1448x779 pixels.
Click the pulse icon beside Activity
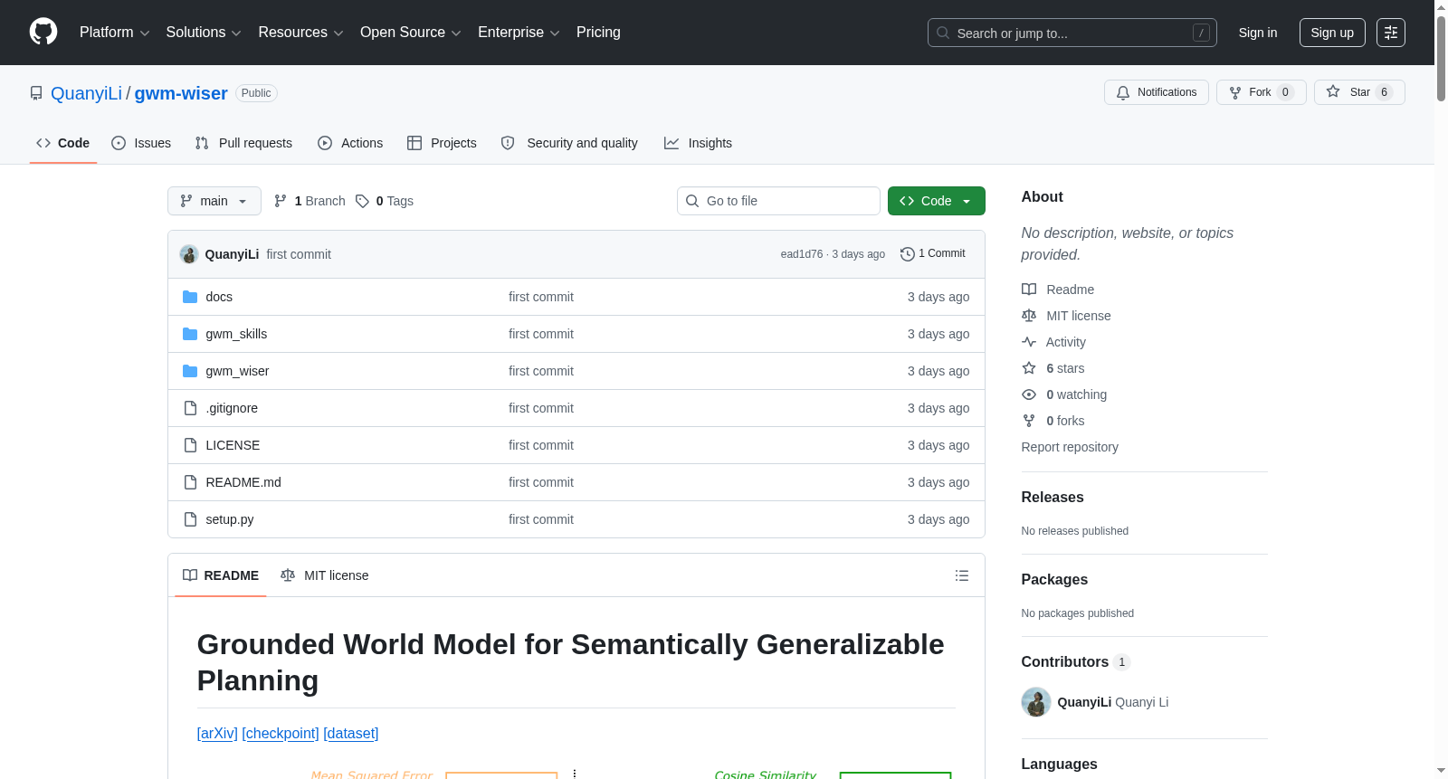1029,342
